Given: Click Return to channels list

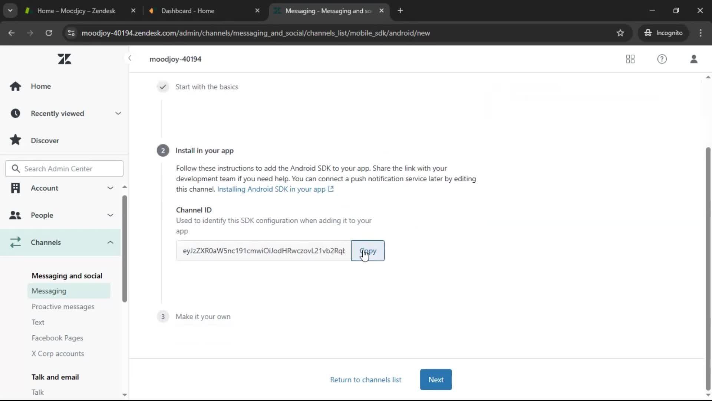Looking at the screenshot, I should tap(366, 379).
